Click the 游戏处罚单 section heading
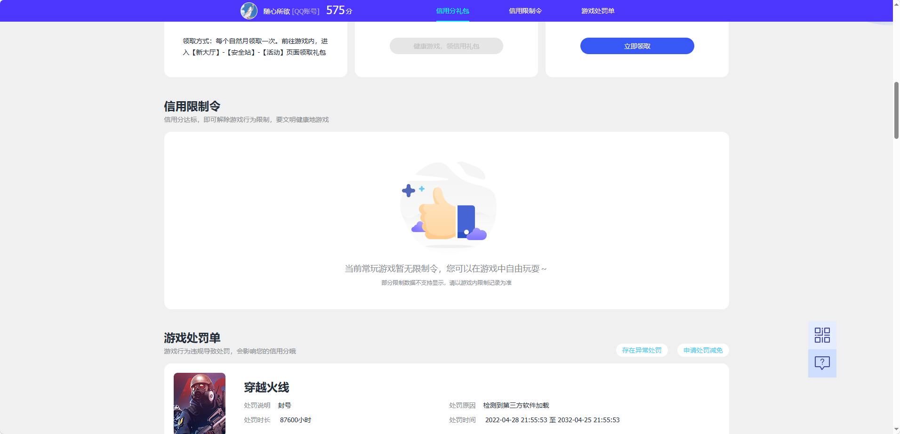900x434 pixels. coord(192,338)
